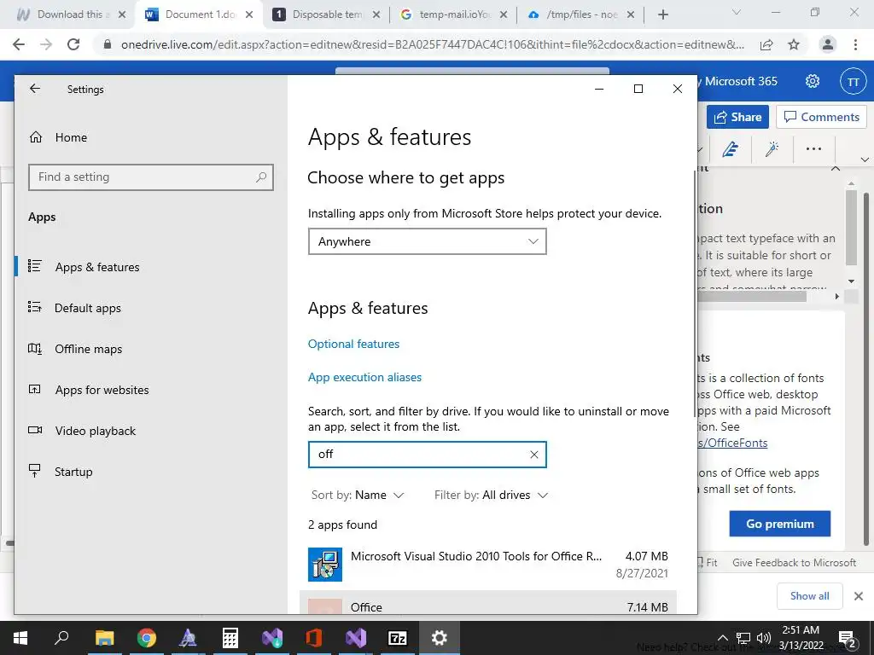874x655 pixels.
Task: Open Filter by All drives dropdown
Action: [x=491, y=495]
